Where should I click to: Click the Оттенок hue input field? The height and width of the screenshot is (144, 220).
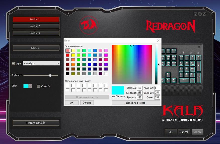coord(140,88)
